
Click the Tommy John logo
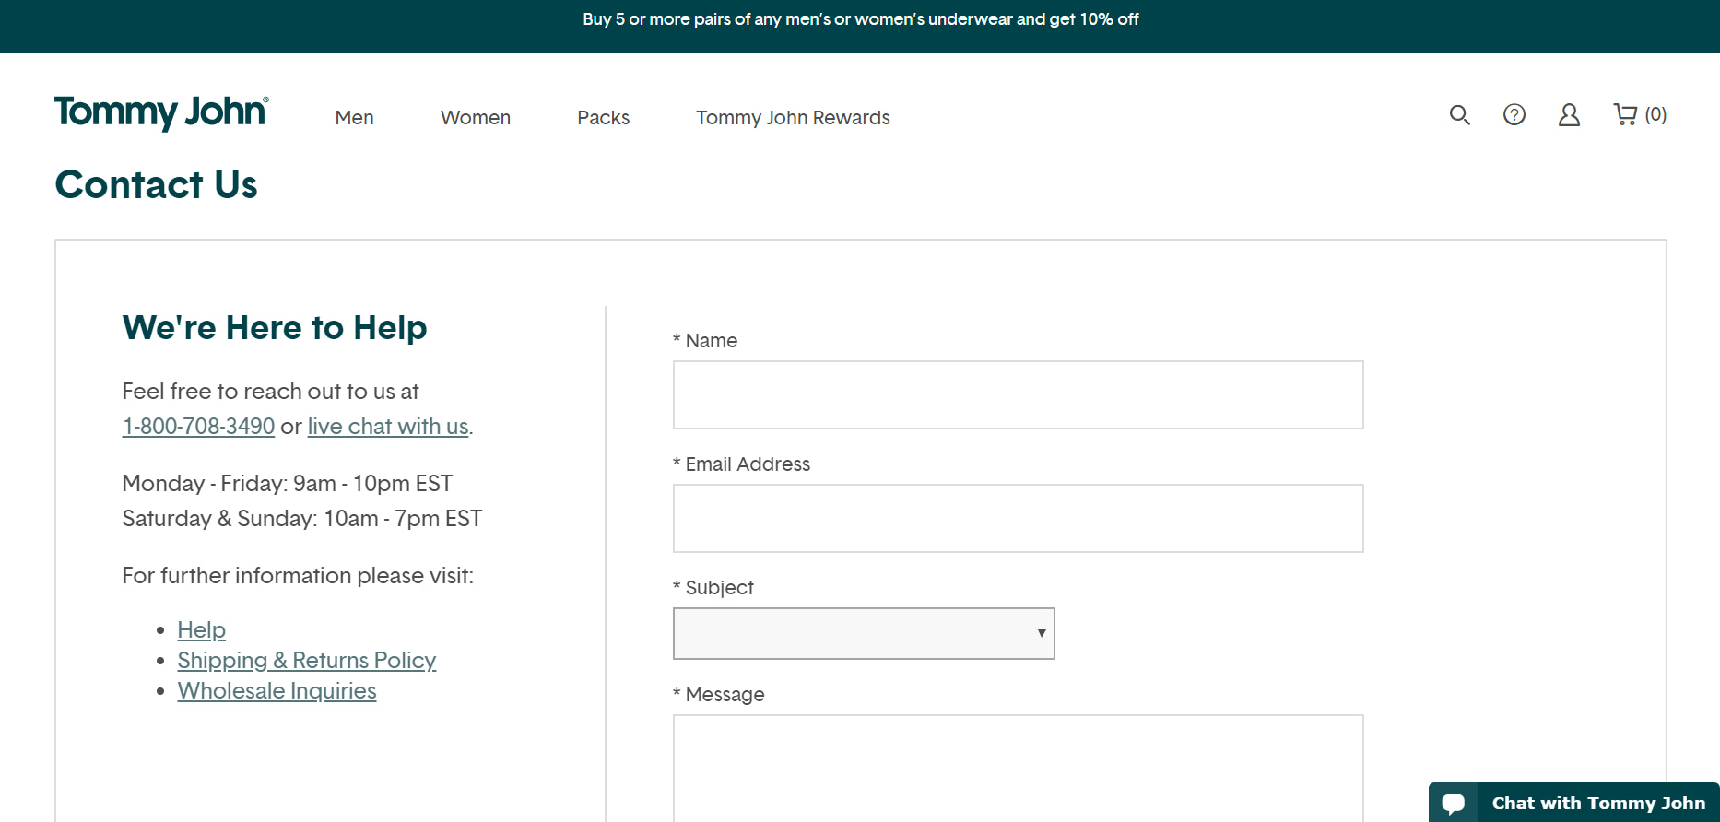point(161,112)
